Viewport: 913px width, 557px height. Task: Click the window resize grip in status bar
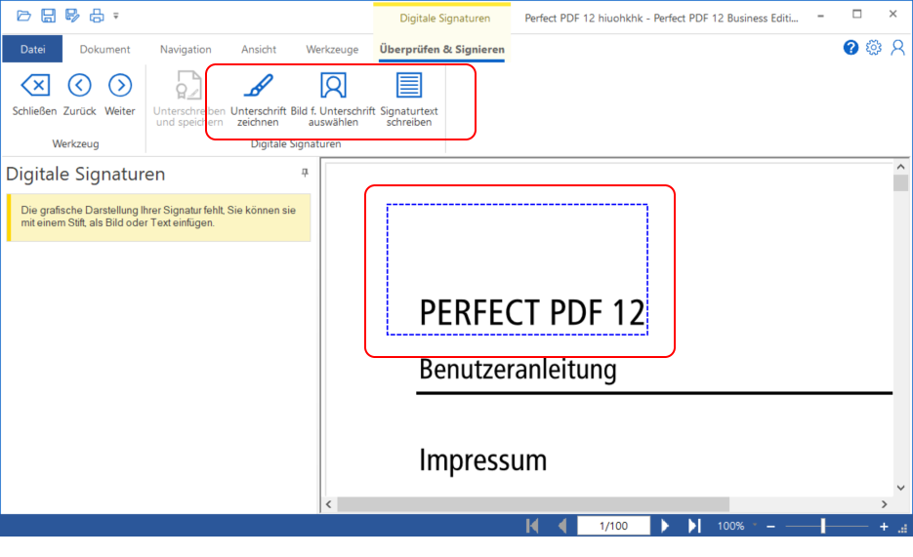coord(902,528)
